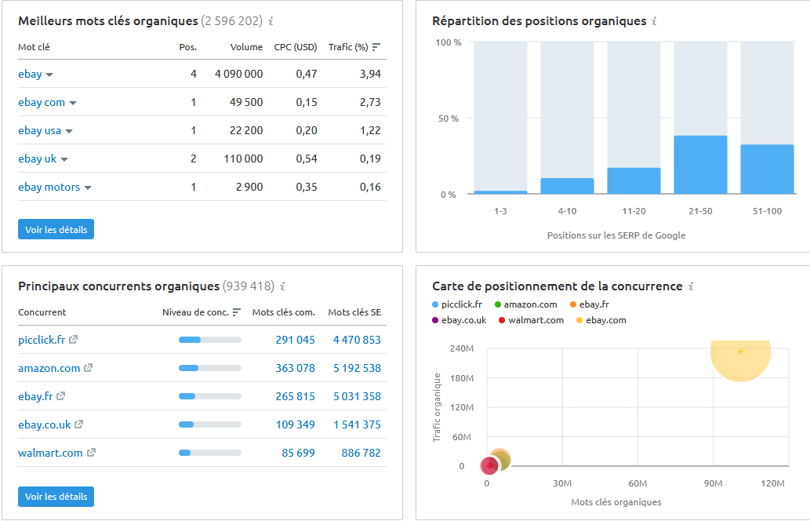This screenshot has width=810, height=521.
Task: Click sort icon next to Trafic (%) column
Action: coord(376,47)
